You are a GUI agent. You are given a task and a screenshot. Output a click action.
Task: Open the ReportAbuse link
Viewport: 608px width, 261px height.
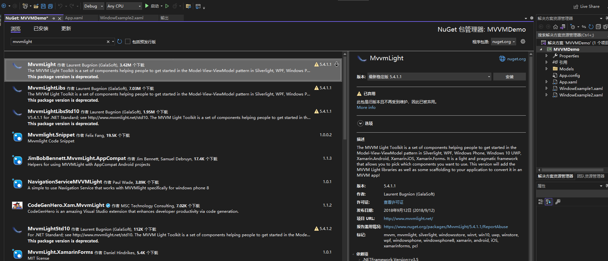pyautogui.click(x=446, y=227)
